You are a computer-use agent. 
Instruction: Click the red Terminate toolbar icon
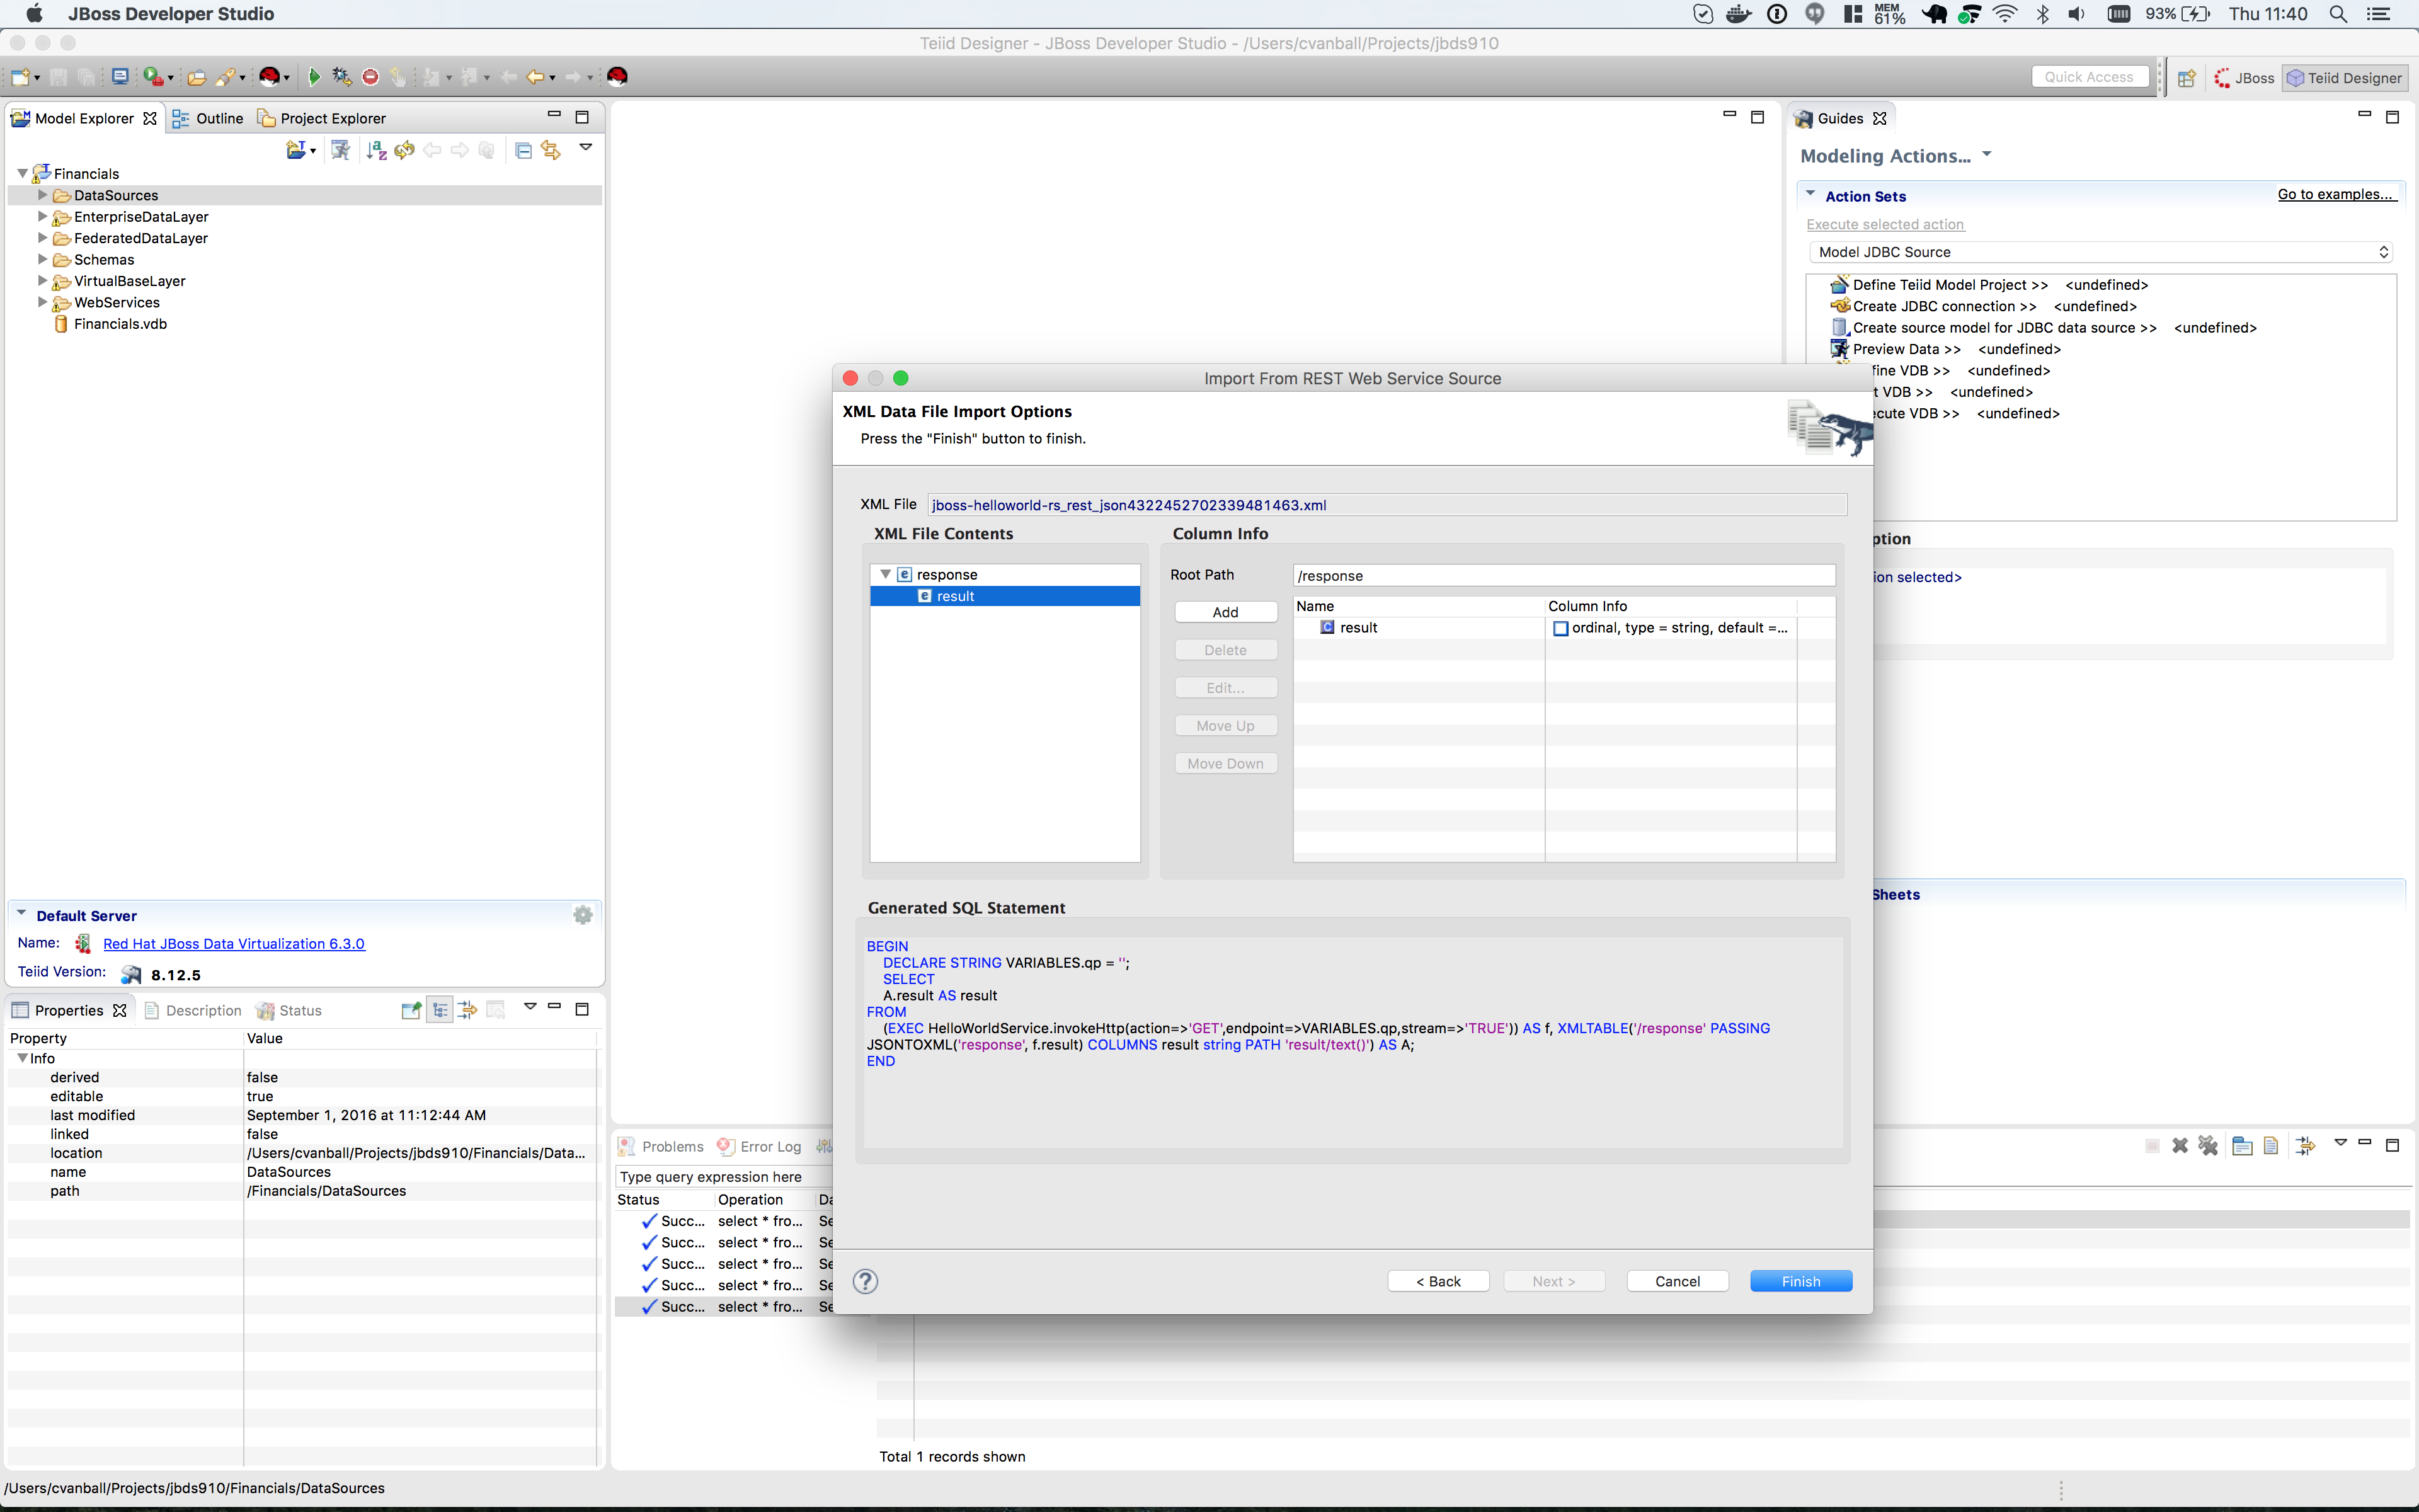tap(369, 76)
